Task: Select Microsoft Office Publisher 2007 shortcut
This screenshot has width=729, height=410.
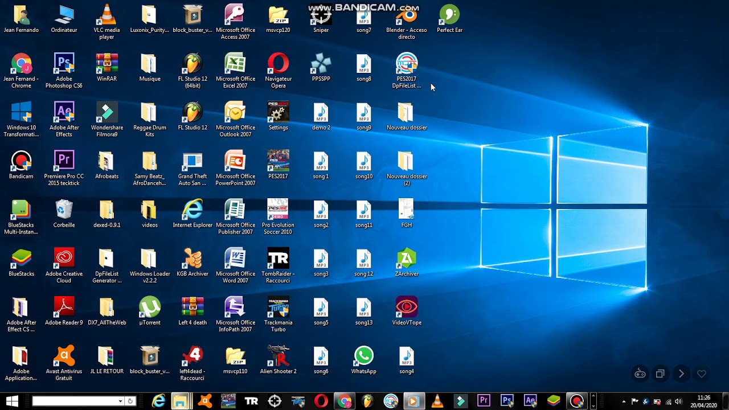Action: coord(235,217)
